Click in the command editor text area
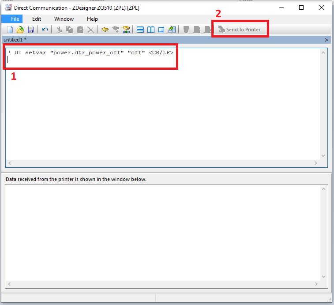The width and height of the screenshot is (334, 305). (x=163, y=105)
